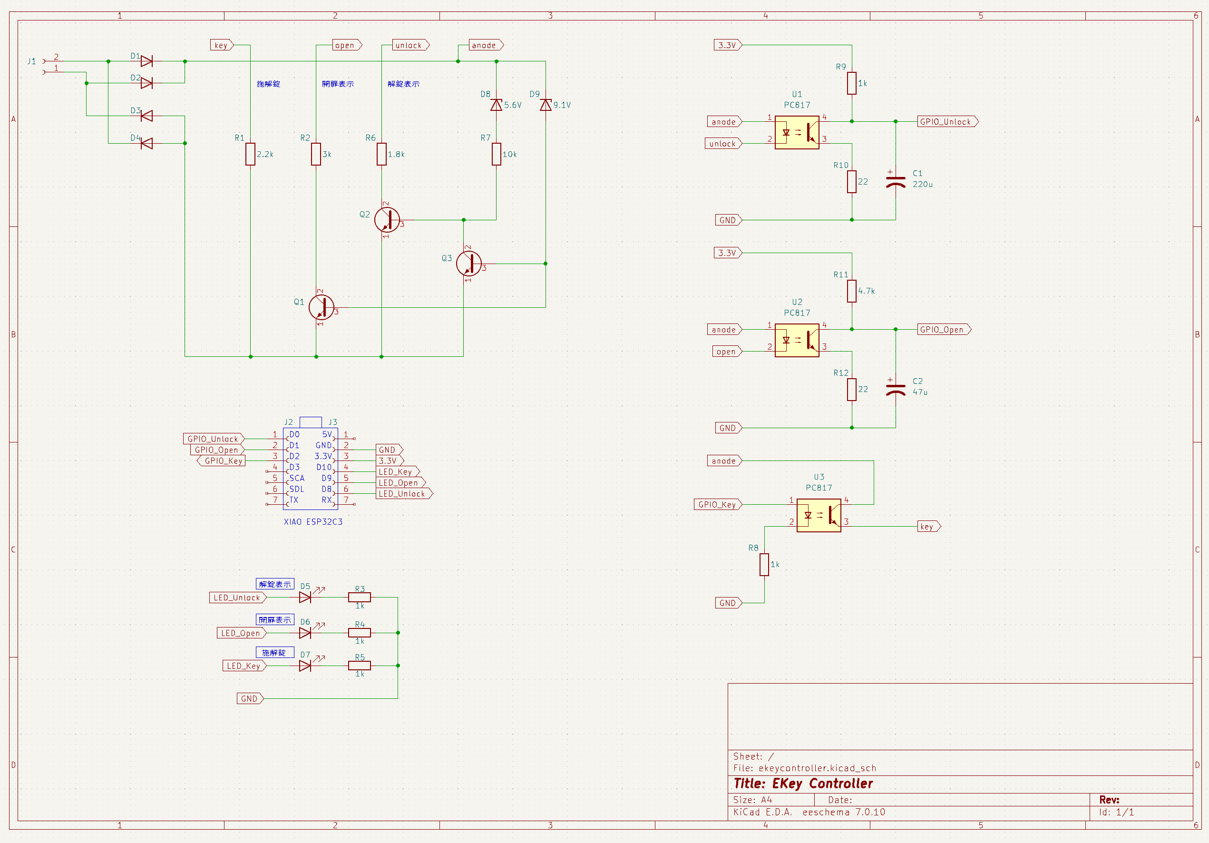Click the XIAO ESP32C3 module body

tap(310, 469)
